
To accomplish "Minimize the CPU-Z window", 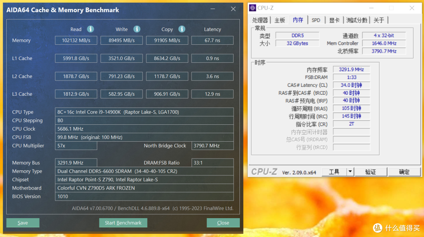I will pos(371,8).
